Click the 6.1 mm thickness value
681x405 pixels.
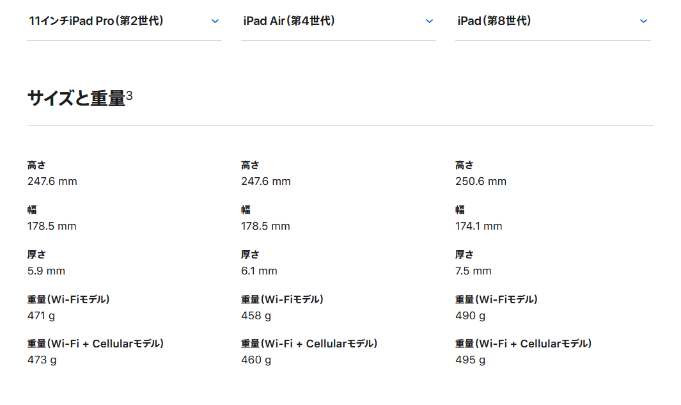(259, 271)
